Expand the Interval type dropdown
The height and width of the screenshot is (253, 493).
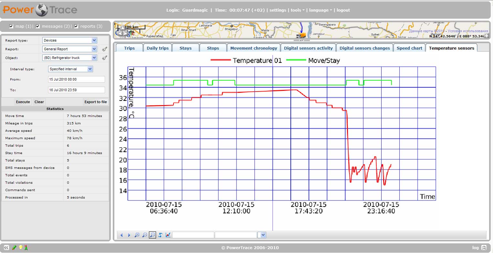point(90,69)
